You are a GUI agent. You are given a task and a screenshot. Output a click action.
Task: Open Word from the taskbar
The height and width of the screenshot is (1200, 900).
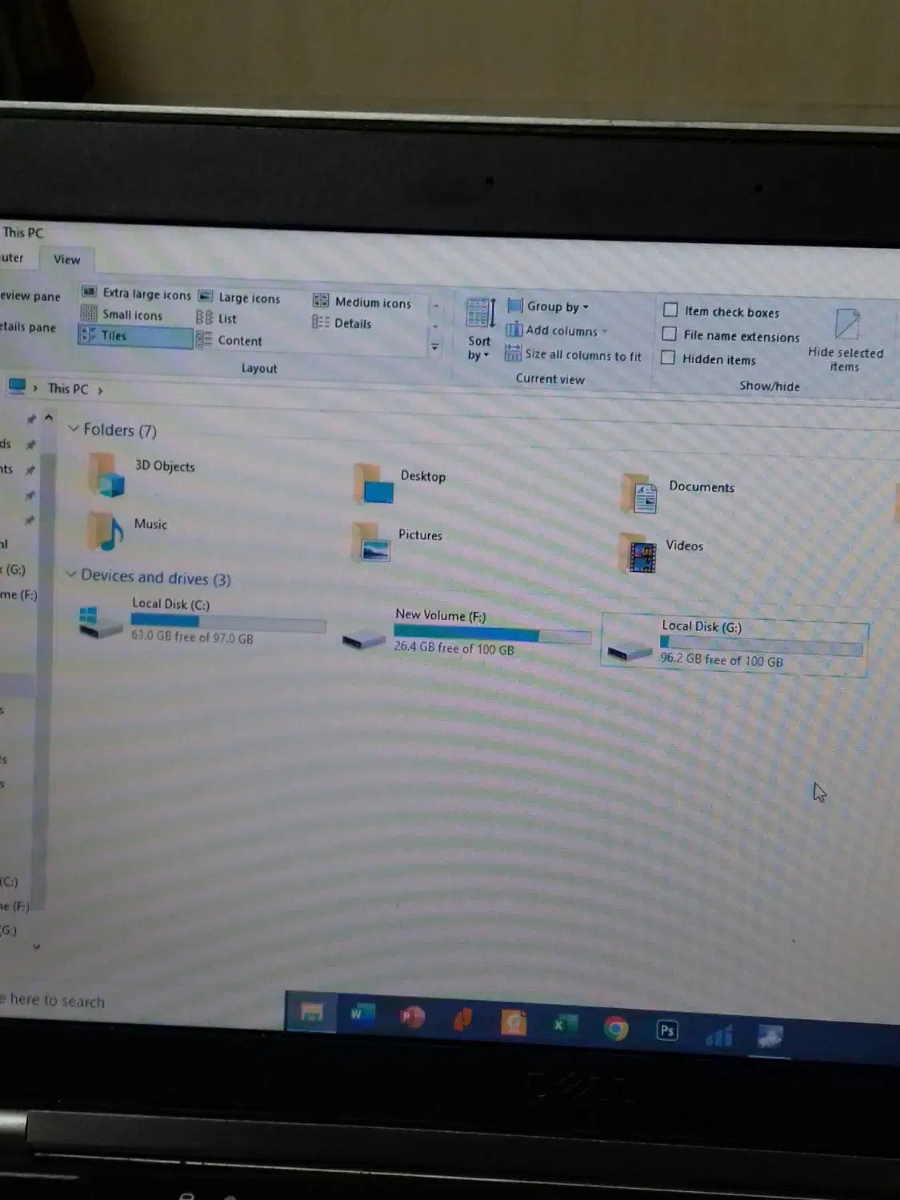(x=362, y=1014)
